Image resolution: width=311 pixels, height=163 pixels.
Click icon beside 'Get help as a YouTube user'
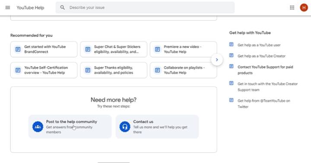point(231,44)
